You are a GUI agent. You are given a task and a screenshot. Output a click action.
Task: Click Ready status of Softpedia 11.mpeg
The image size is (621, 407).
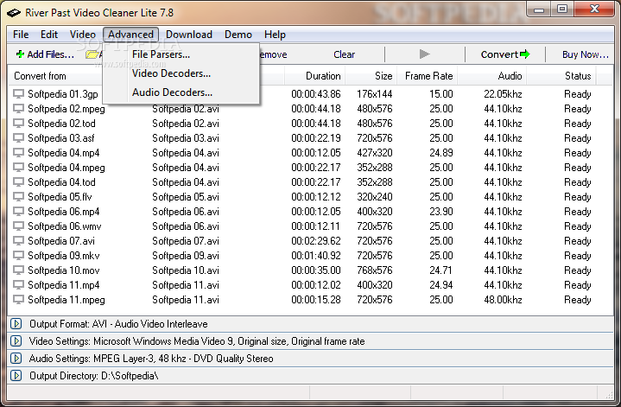tap(578, 300)
